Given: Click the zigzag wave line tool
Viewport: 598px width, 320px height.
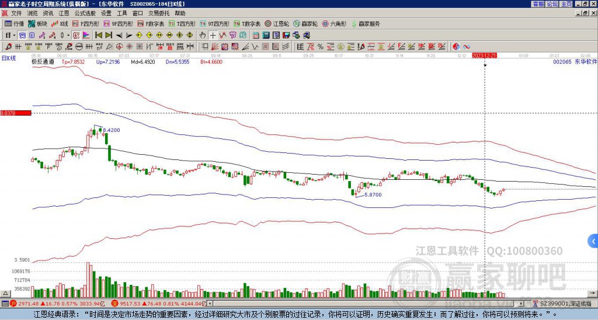Looking at the screenshot, I should point(255,47).
